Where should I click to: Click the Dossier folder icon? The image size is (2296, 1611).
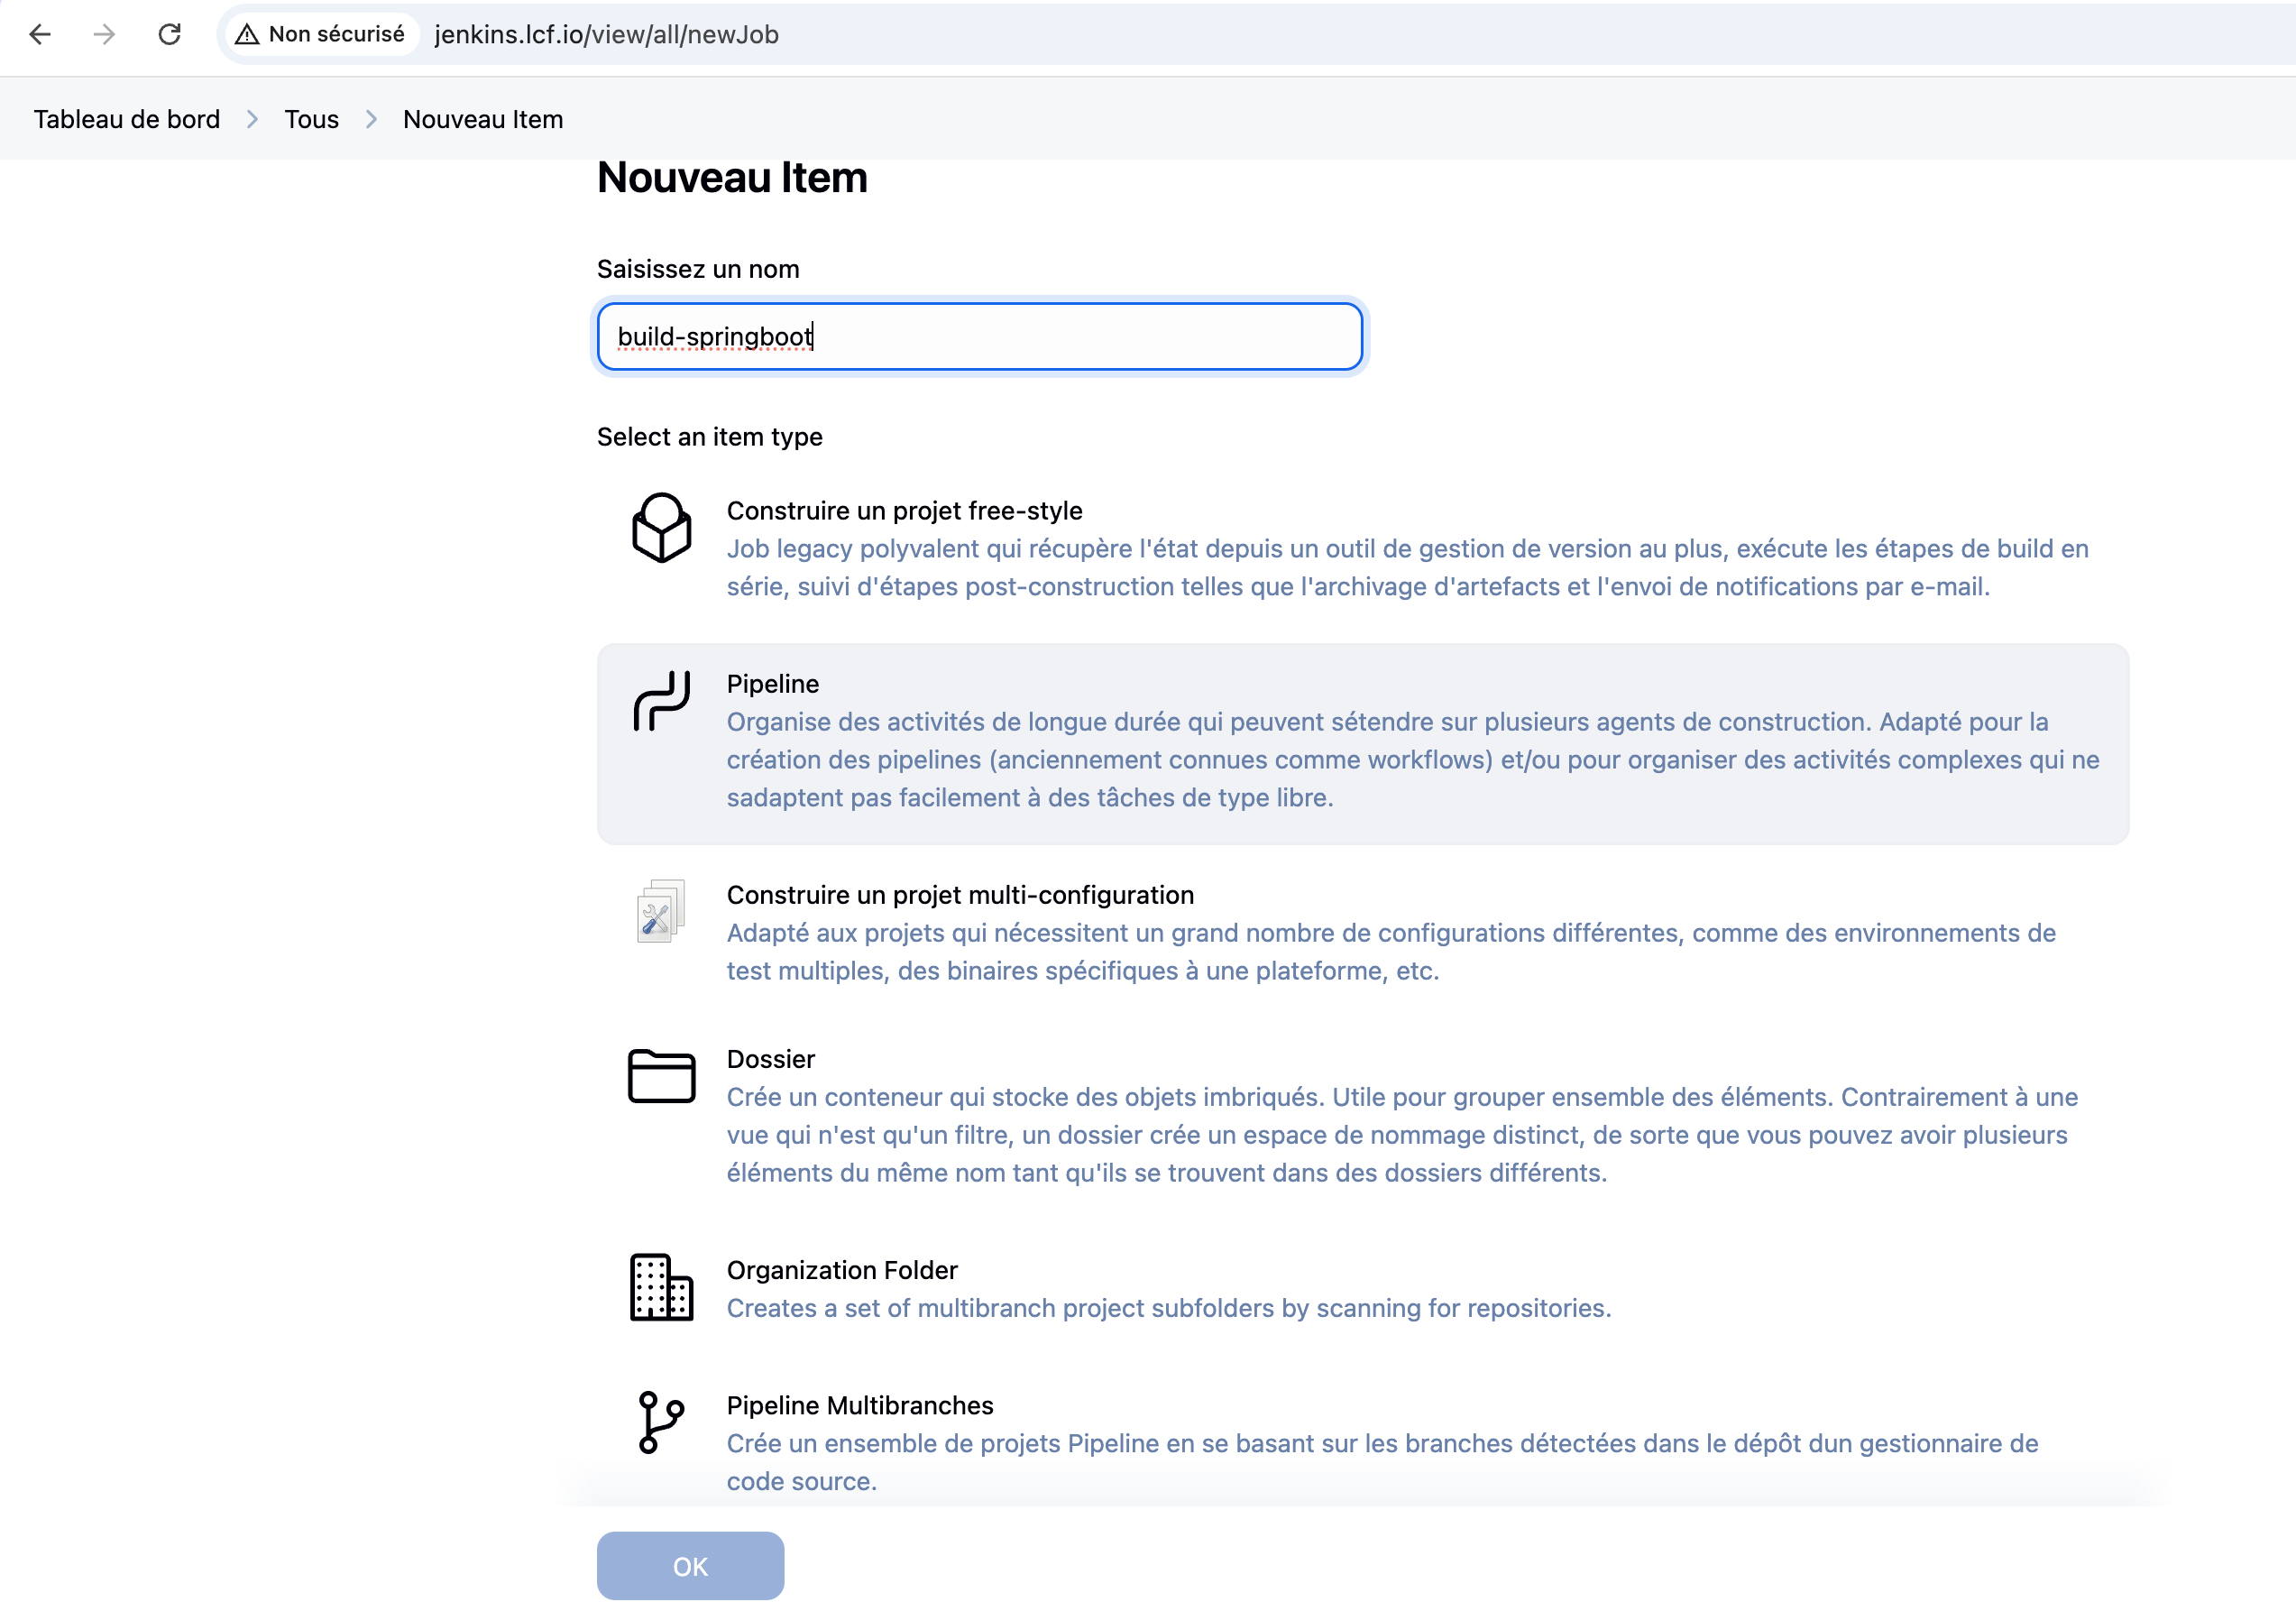[x=661, y=1076]
